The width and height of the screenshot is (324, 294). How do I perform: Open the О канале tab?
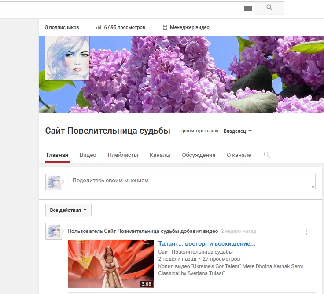[239, 155]
